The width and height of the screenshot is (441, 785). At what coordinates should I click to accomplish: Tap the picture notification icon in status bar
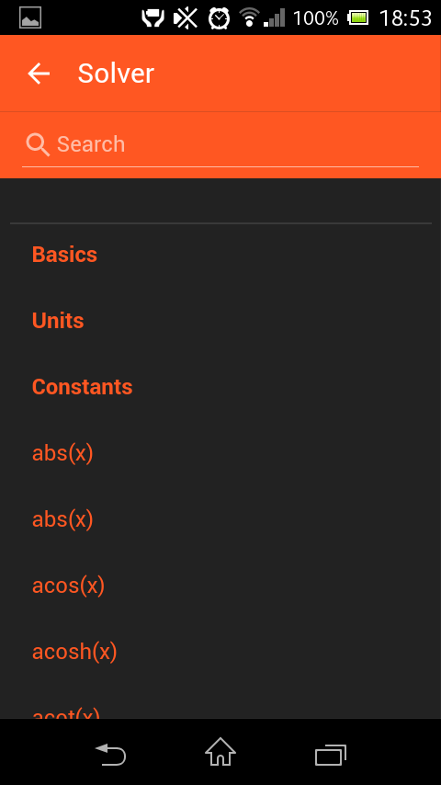point(30,18)
